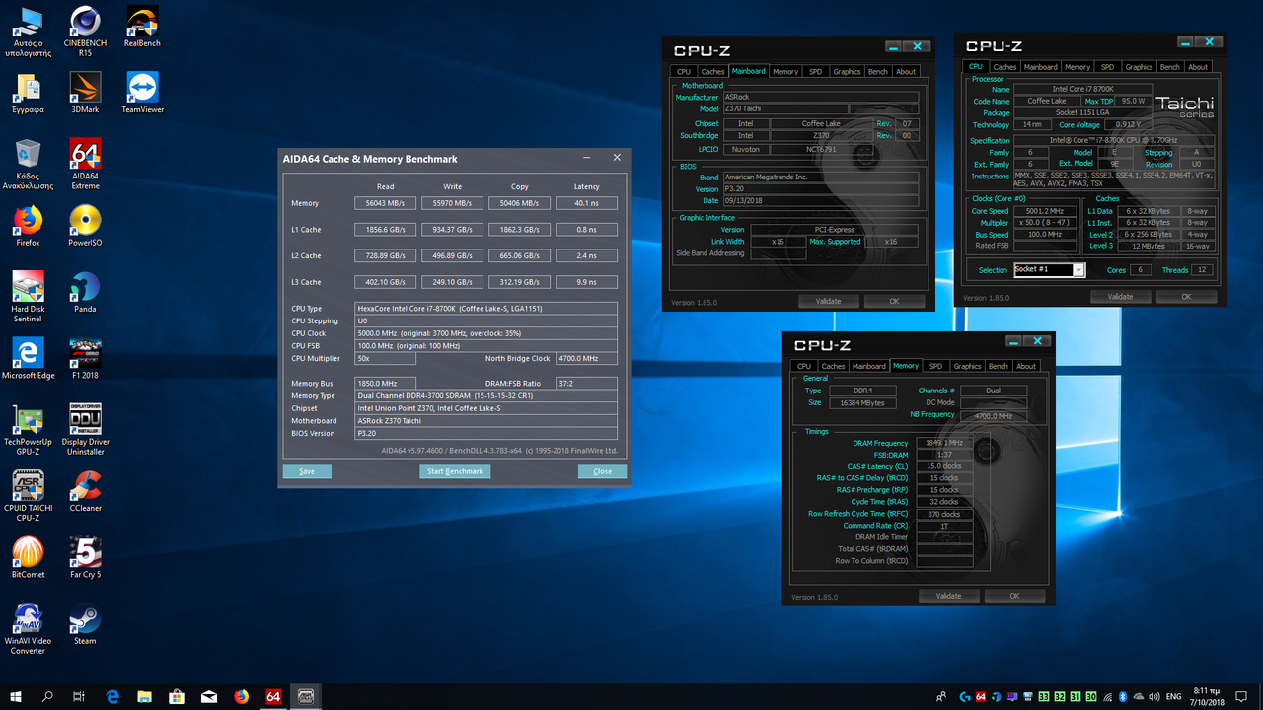Open Microsoft Store from the taskbar
This screenshot has height=710, width=1263.
177,696
